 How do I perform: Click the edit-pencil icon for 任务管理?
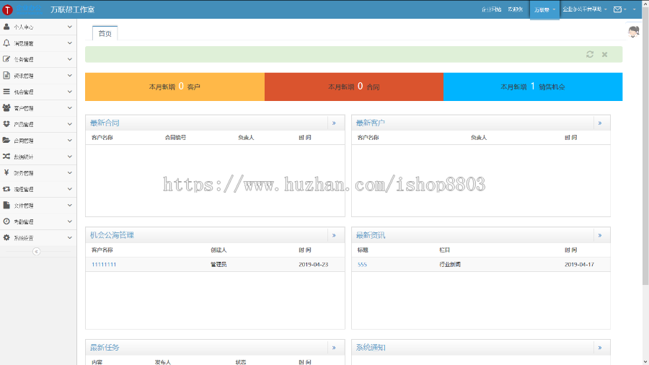point(6,59)
